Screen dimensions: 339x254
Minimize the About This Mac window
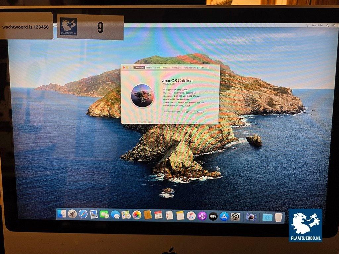(x=127, y=67)
